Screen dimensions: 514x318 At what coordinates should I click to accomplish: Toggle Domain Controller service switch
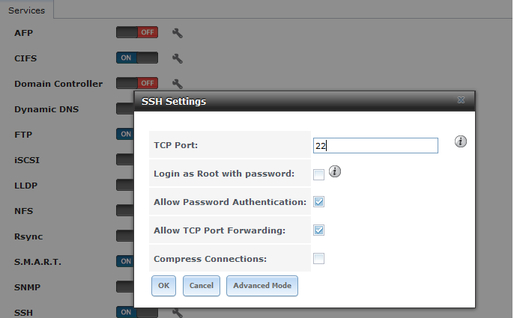(x=137, y=84)
